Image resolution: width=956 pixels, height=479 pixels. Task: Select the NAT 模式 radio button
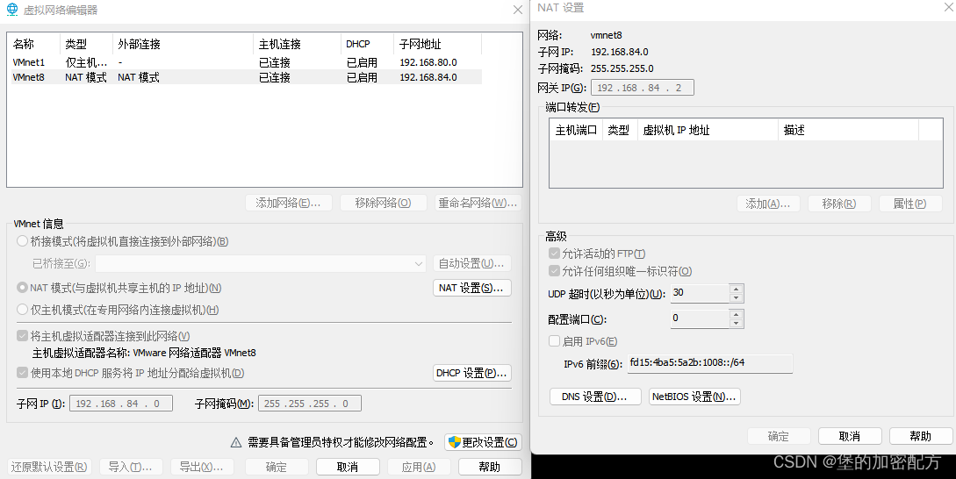click(23, 288)
